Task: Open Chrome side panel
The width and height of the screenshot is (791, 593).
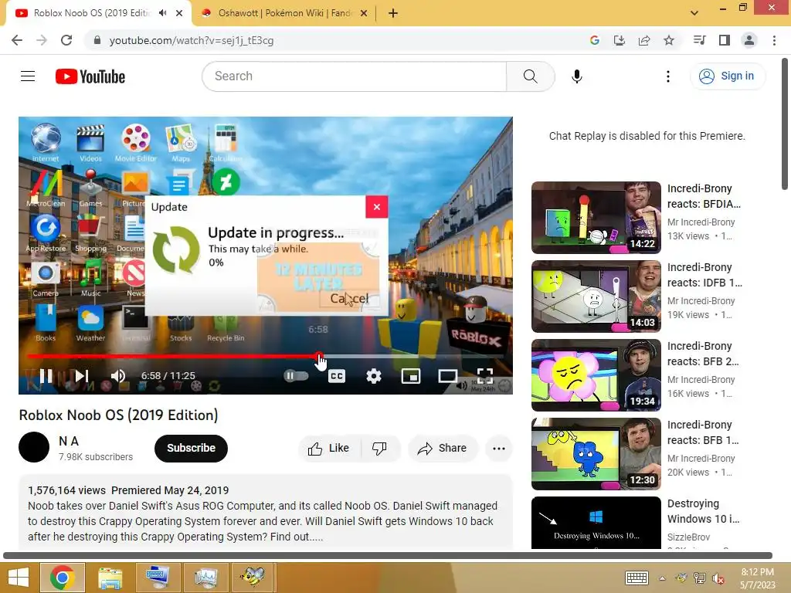Action: [x=725, y=40]
